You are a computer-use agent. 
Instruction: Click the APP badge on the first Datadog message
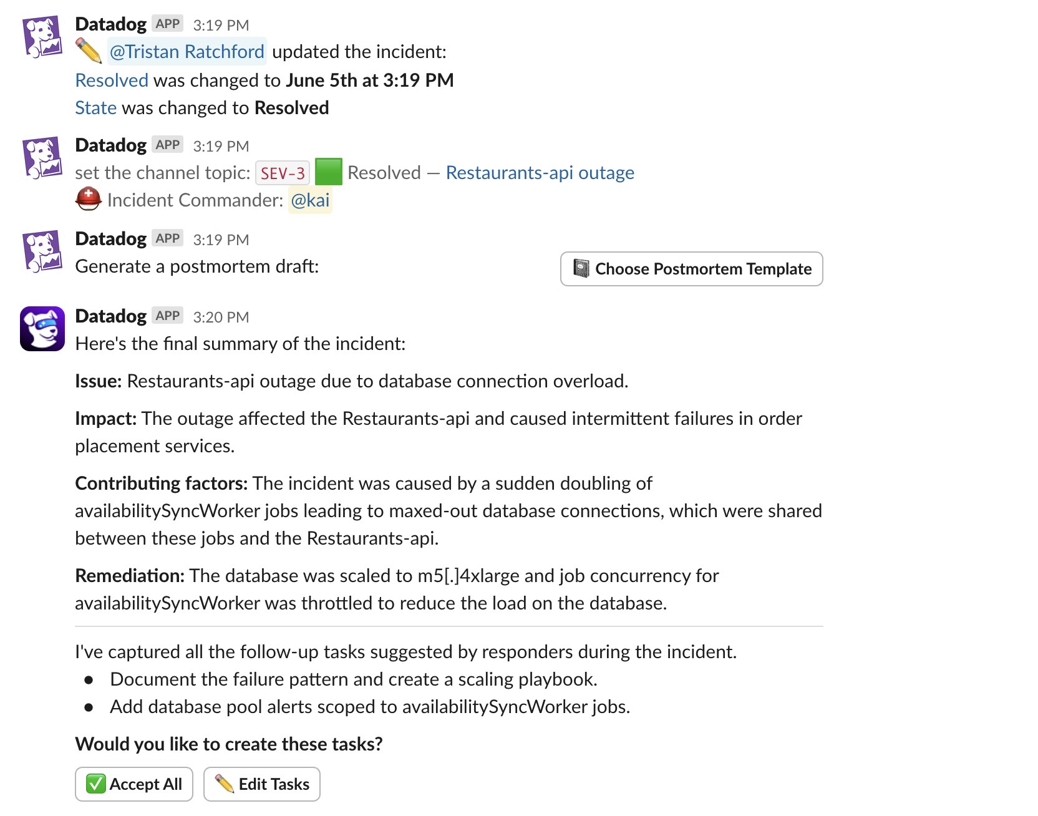(167, 24)
